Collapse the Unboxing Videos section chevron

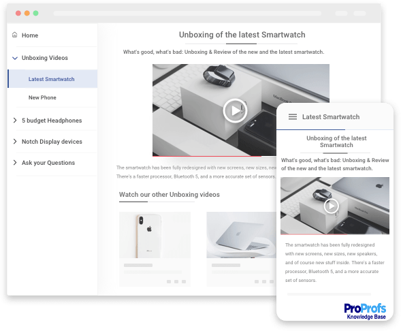coord(15,58)
